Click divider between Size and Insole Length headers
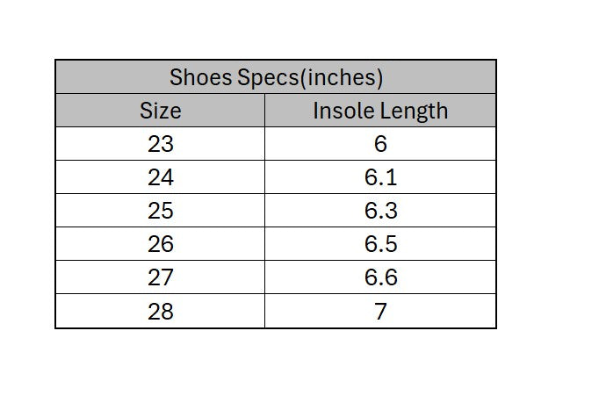599x410 pixels. (264, 111)
